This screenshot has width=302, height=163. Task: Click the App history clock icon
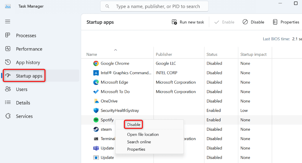coord(8,62)
